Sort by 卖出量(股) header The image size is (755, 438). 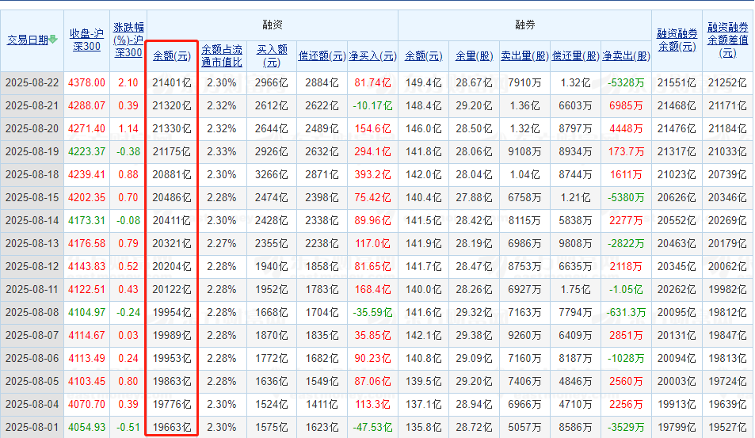[524, 55]
